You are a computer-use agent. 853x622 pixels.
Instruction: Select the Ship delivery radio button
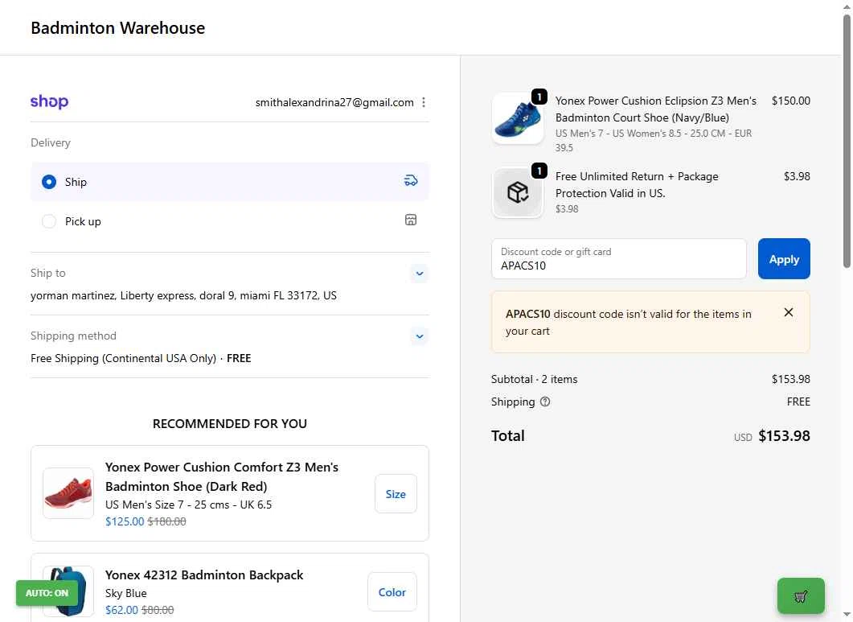tap(49, 182)
